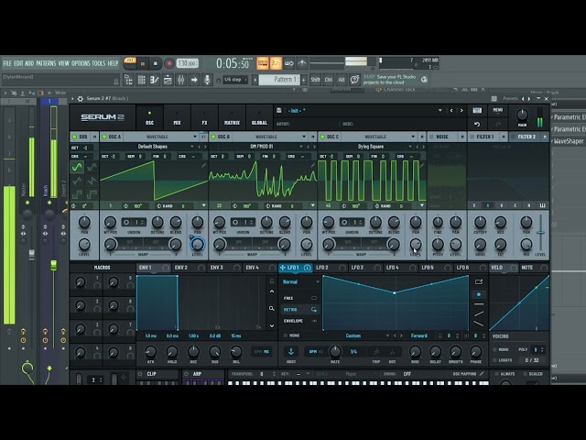Enable FILTER 1
Screen dimensions: 586x440
pos(472,137)
